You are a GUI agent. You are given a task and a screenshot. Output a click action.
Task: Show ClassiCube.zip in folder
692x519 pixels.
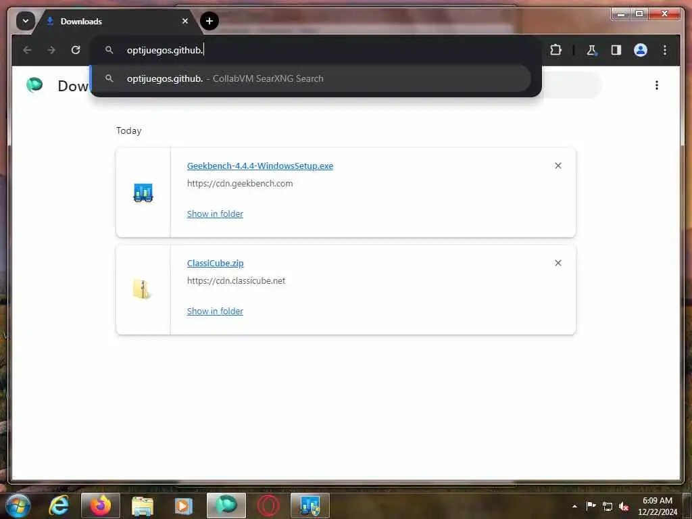pos(215,311)
